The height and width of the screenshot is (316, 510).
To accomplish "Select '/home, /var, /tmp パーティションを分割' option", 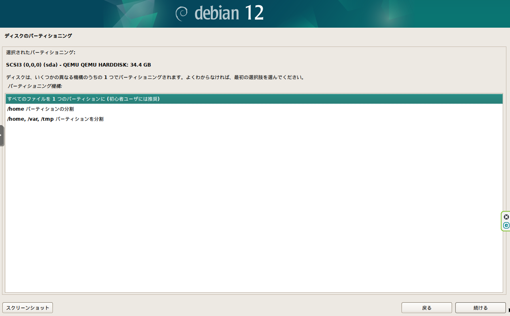I will coord(55,119).
